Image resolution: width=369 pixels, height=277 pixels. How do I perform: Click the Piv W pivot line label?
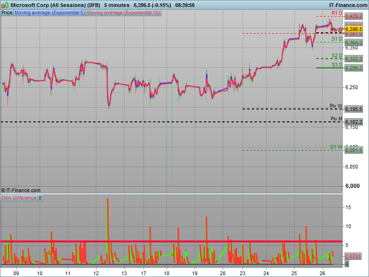point(336,106)
